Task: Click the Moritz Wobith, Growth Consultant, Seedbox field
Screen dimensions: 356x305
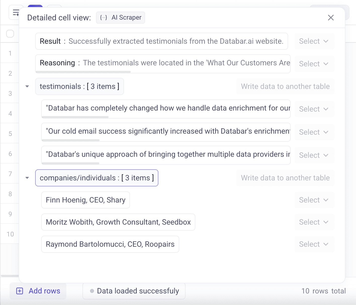Action: (x=118, y=222)
